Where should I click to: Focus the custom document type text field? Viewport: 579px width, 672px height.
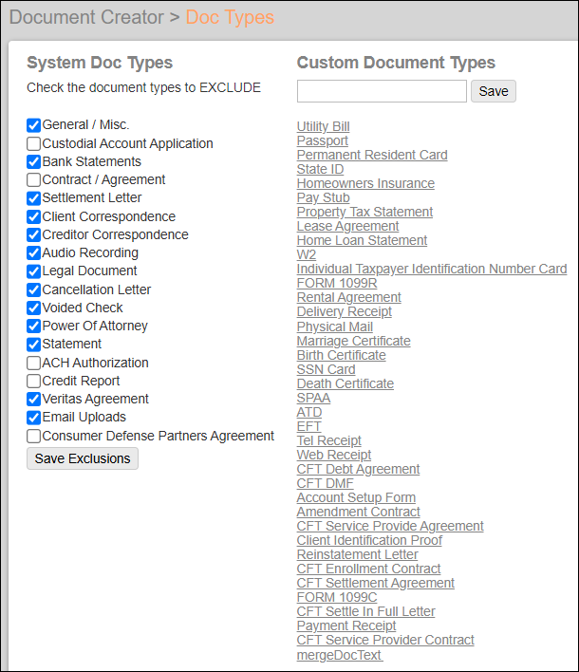pos(382,91)
